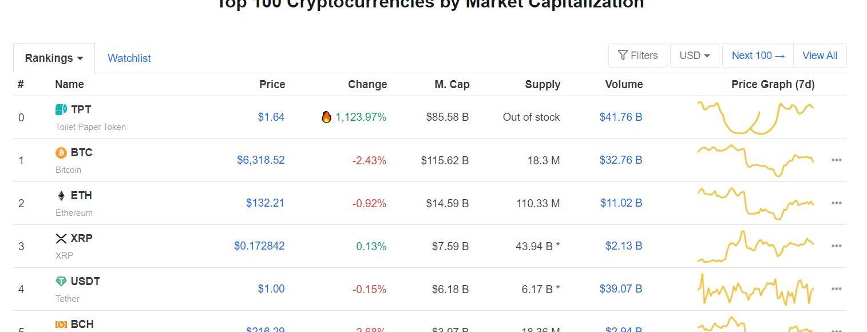Image resolution: width=867 pixels, height=332 pixels.
Task: Click the Bitcoin coin icon
Action: (x=61, y=153)
